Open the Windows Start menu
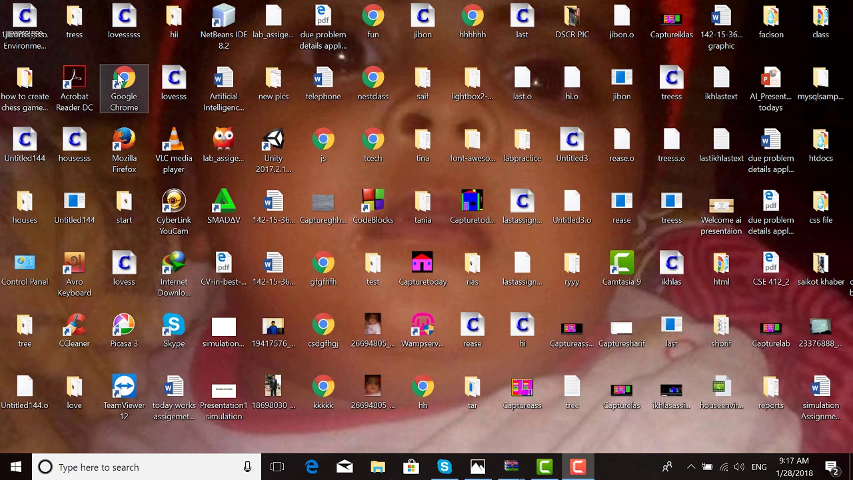This screenshot has width=853, height=480. 16,467
